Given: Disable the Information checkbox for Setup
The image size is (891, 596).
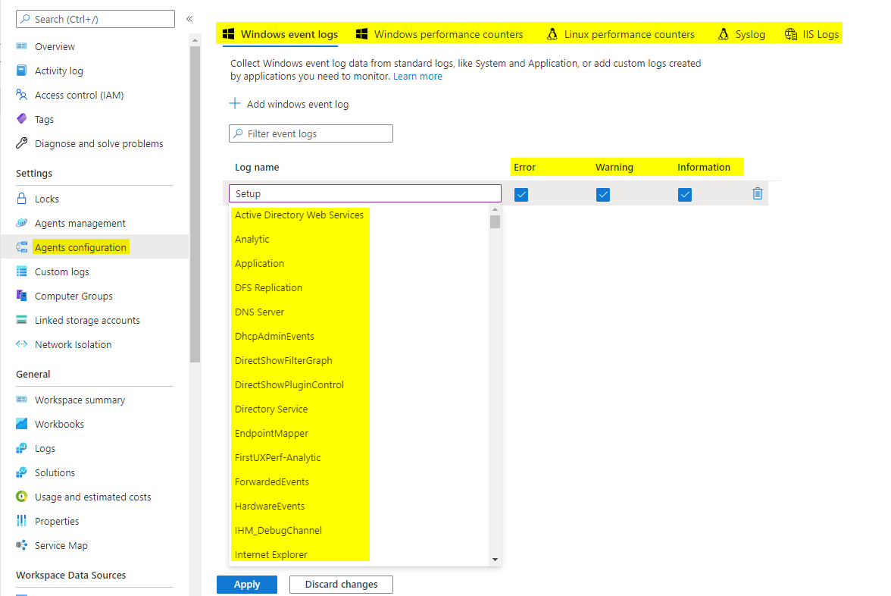Looking at the screenshot, I should coord(685,194).
